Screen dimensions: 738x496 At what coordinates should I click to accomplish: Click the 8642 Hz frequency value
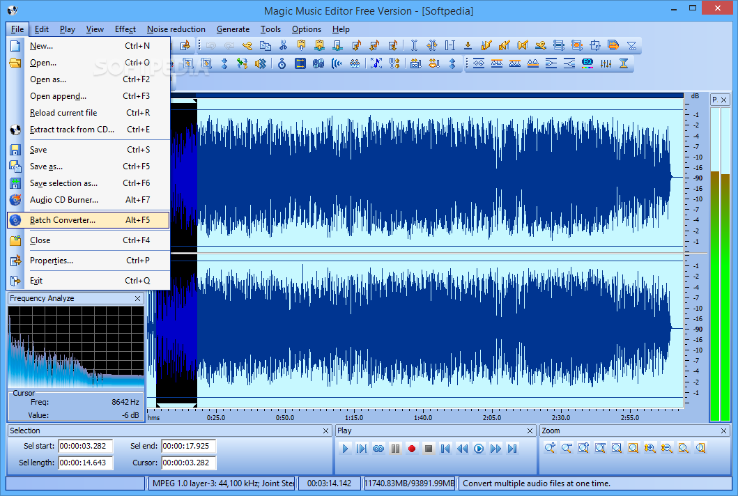[125, 402]
